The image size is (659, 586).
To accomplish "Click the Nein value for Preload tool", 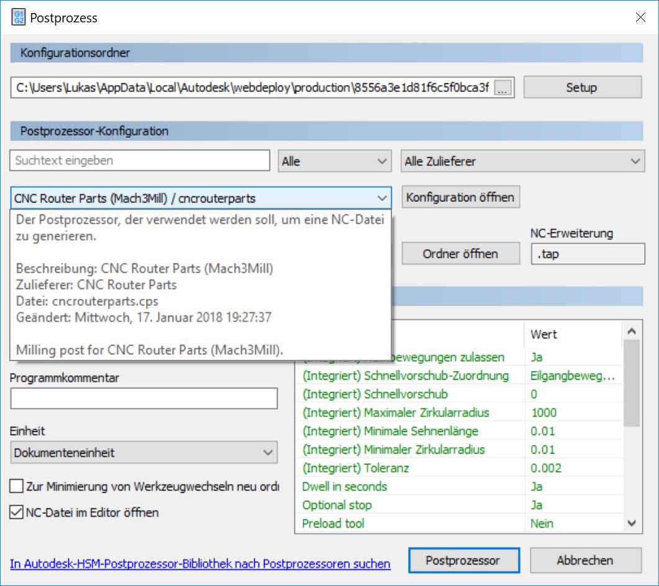I will coord(542,524).
